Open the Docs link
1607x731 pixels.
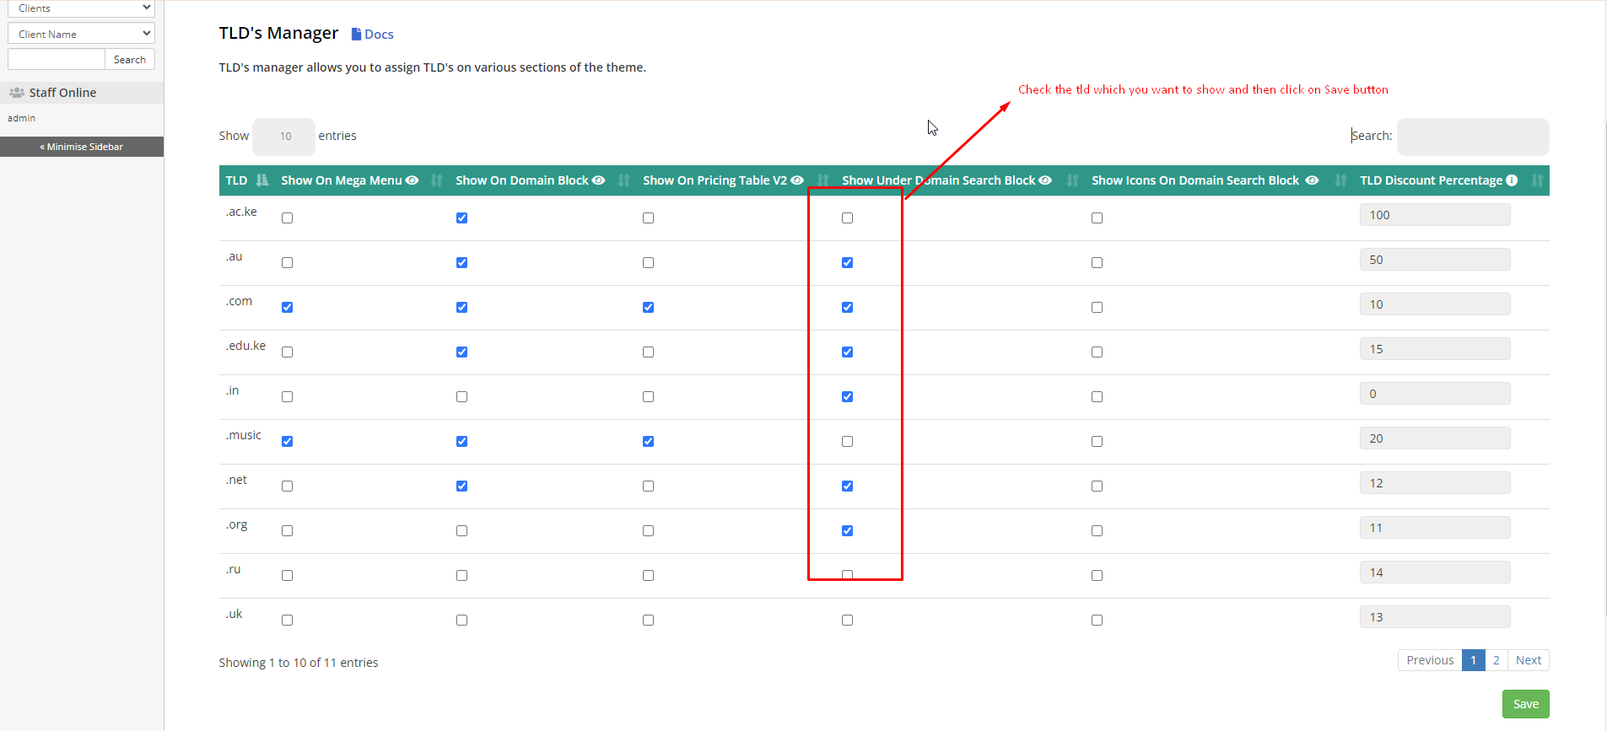pyautogui.click(x=373, y=35)
